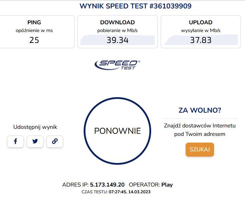Share result via Twitter bird icon
245x207 pixels.
point(35,142)
